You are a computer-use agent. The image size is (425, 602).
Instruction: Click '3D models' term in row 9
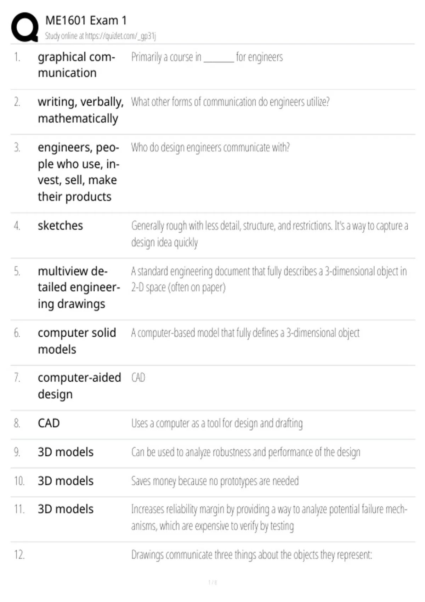[66, 452]
